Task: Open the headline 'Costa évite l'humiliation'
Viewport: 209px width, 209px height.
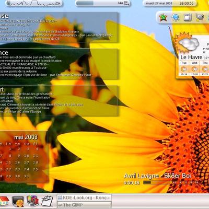Action: point(25,98)
